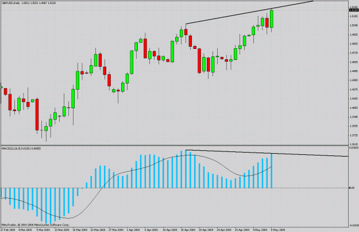
Task: Click the 1.5155 price axis label
Action: [353, 16]
